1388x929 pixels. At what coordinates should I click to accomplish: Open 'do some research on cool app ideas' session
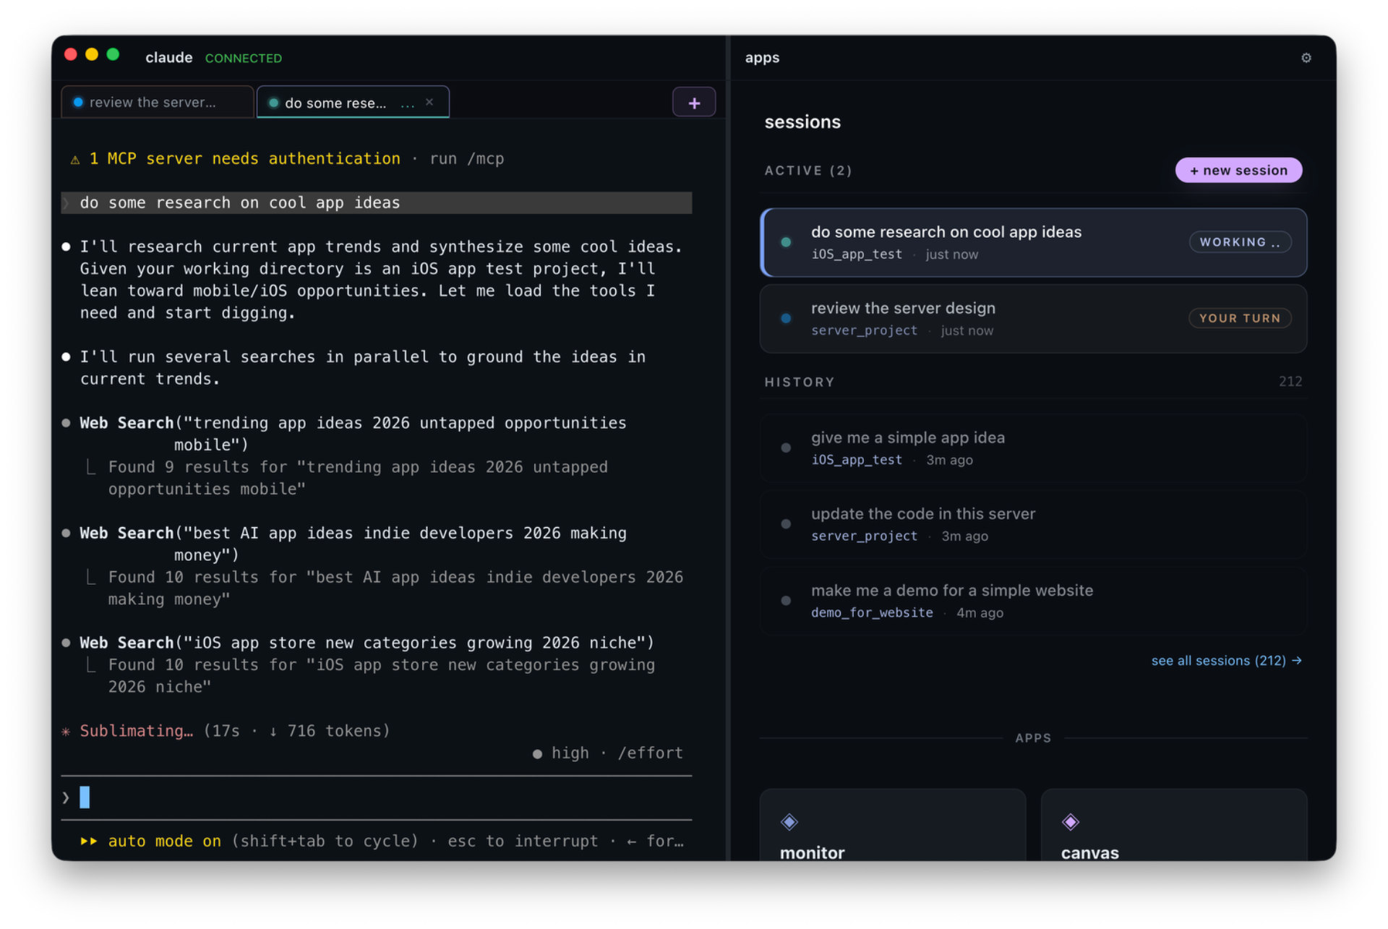(1033, 242)
